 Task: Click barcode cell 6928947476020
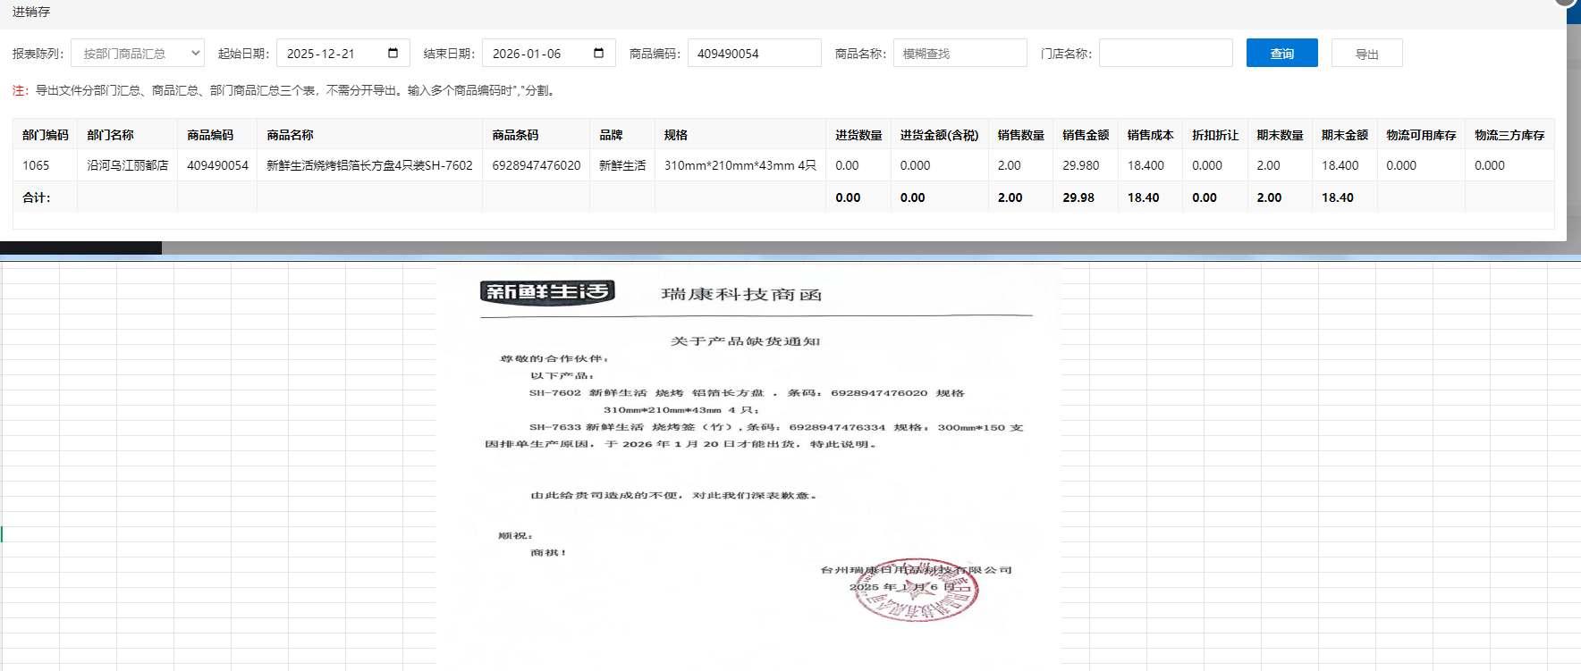point(536,165)
